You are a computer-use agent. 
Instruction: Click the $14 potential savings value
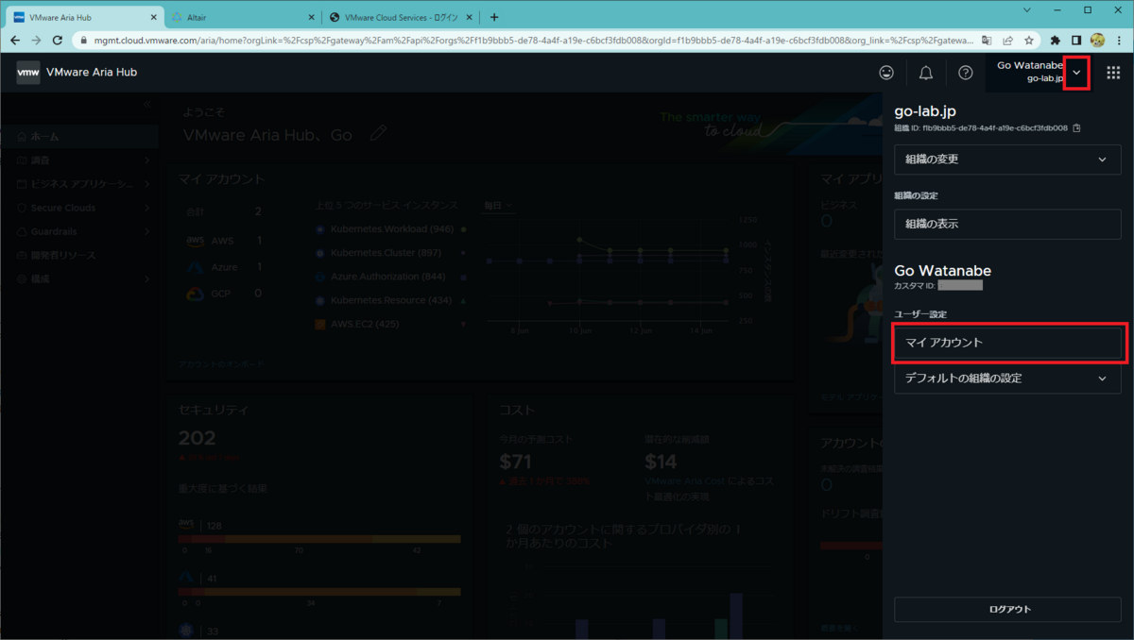click(x=661, y=462)
